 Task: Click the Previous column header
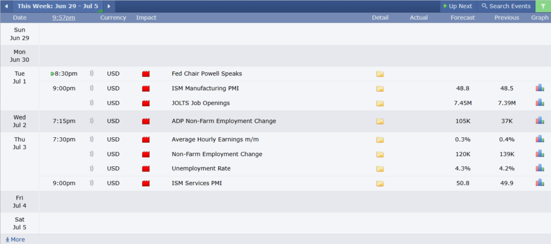(507, 18)
